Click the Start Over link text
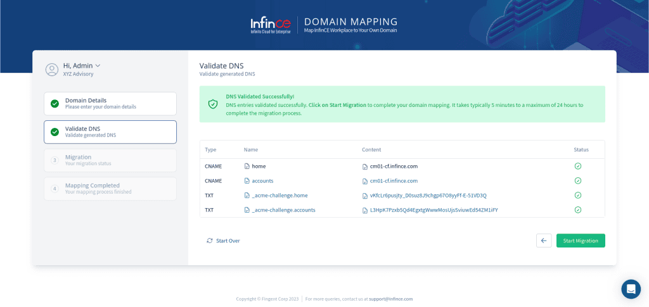649x307 pixels. click(x=228, y=241)
